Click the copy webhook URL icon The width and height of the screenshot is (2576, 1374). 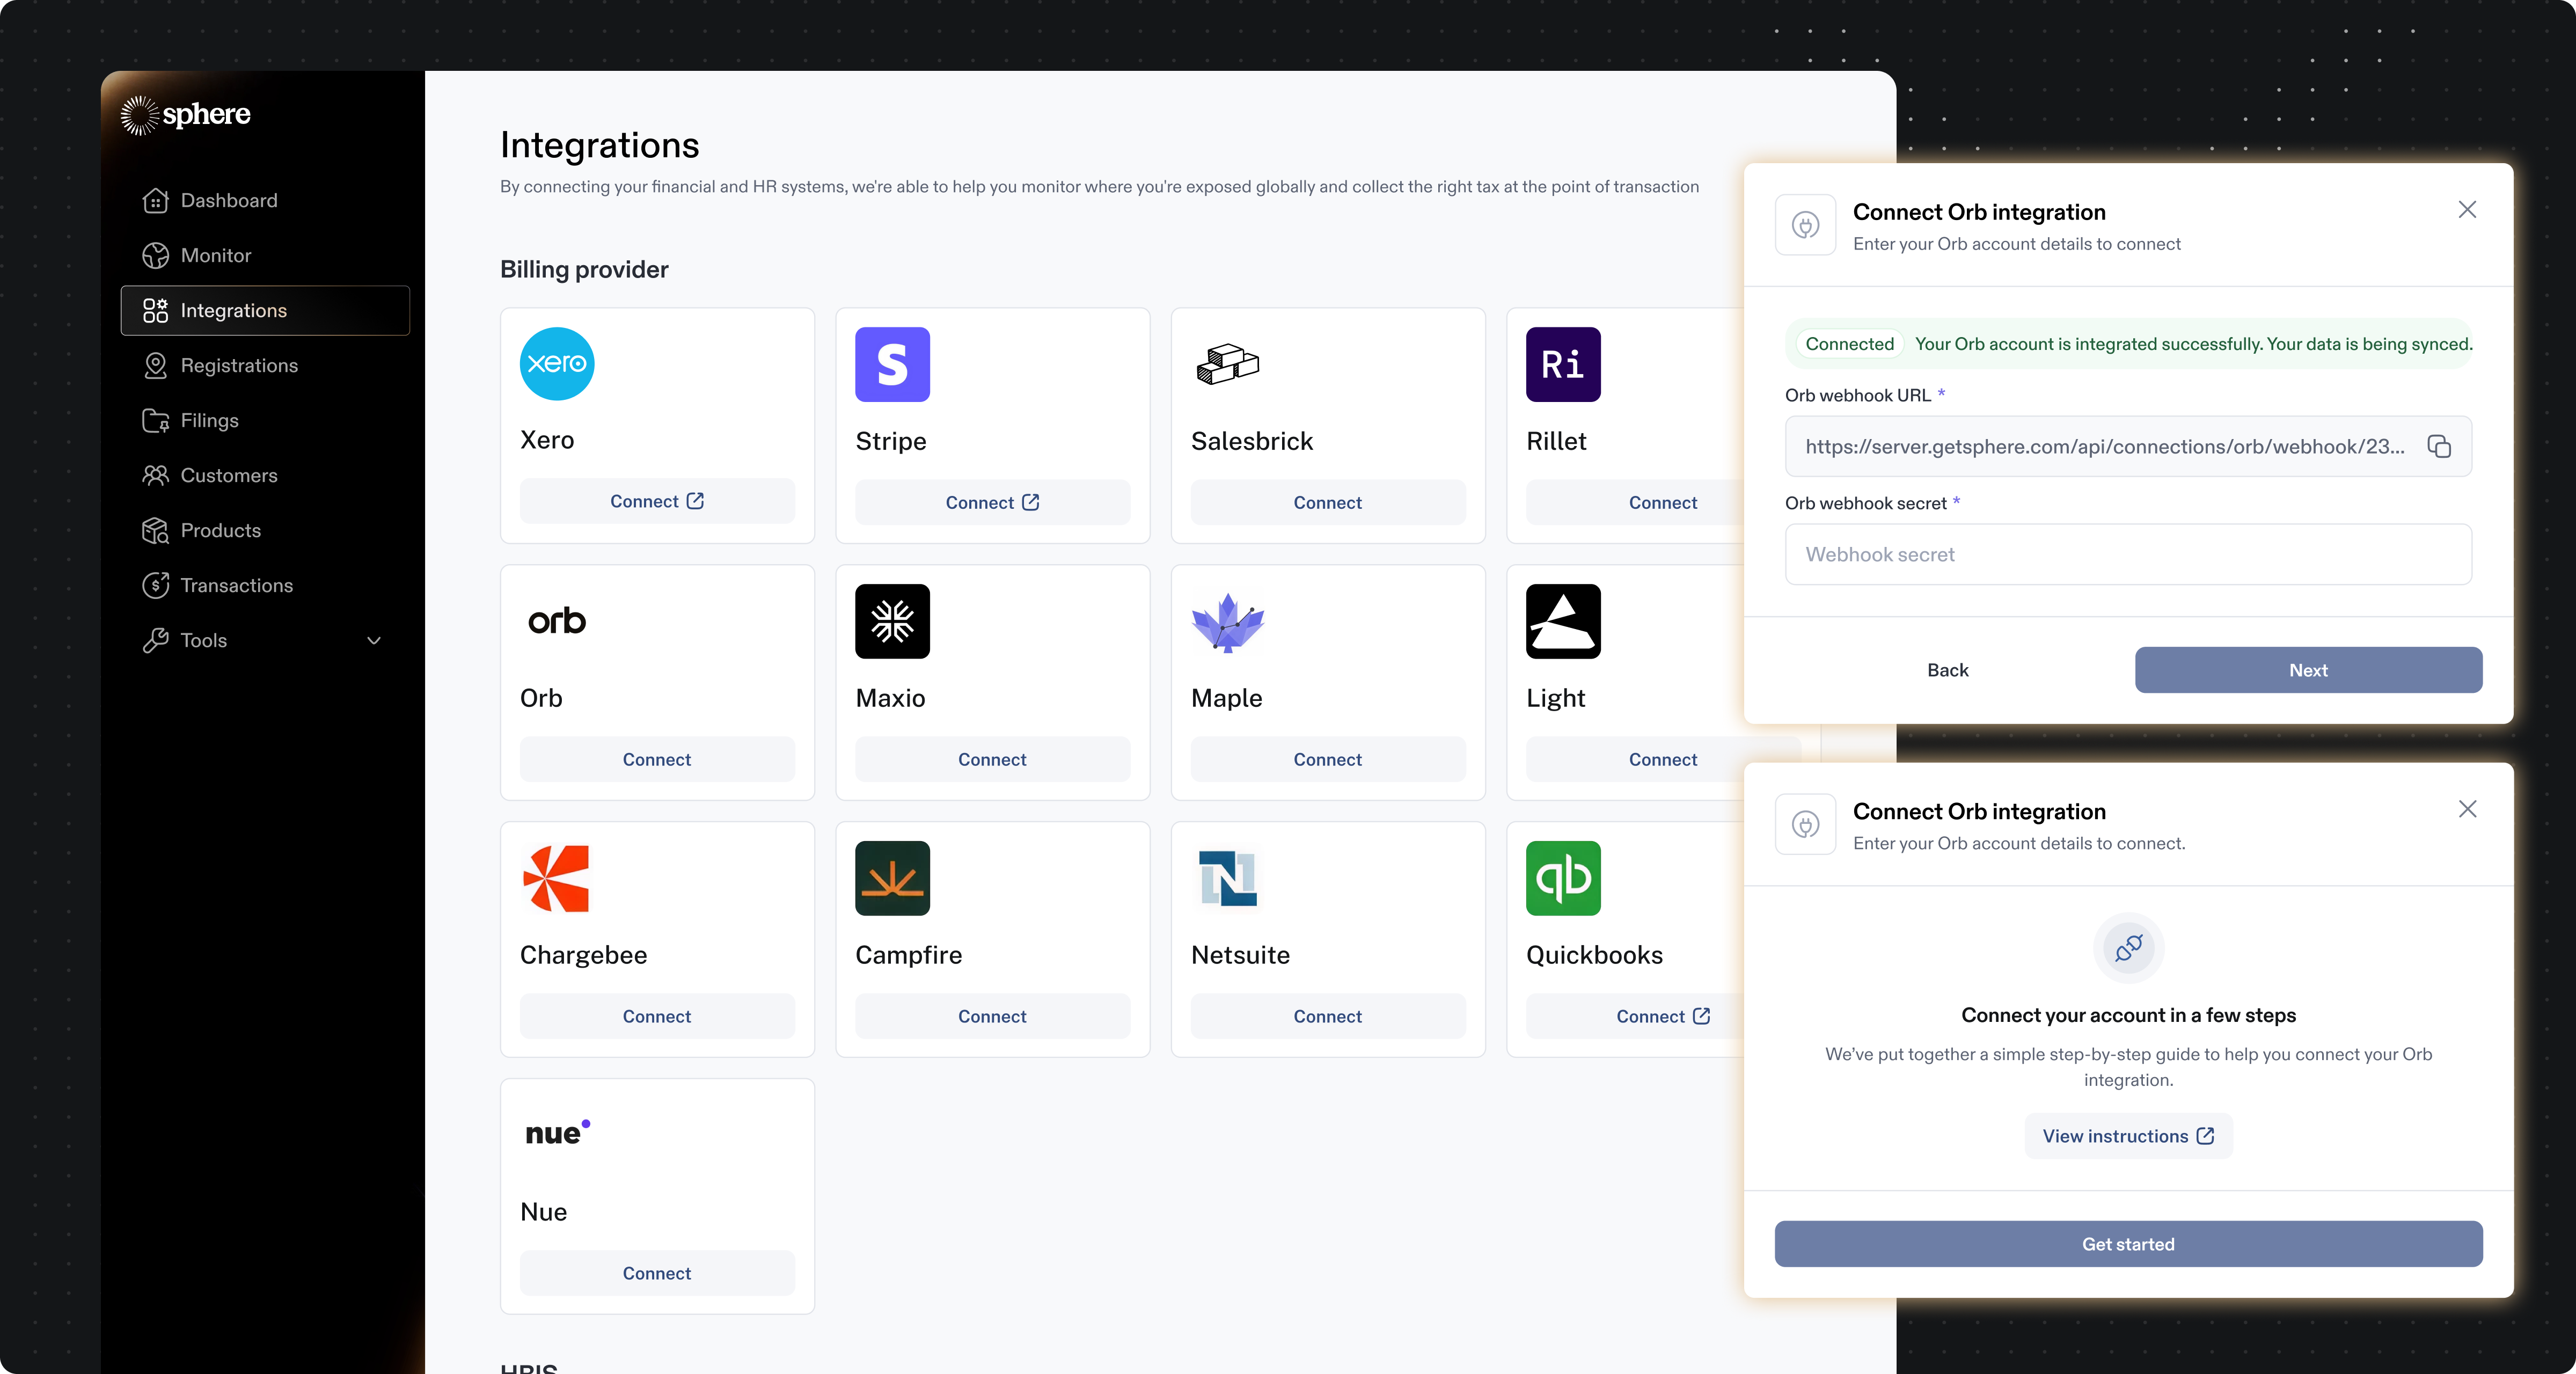point(2439,446)
